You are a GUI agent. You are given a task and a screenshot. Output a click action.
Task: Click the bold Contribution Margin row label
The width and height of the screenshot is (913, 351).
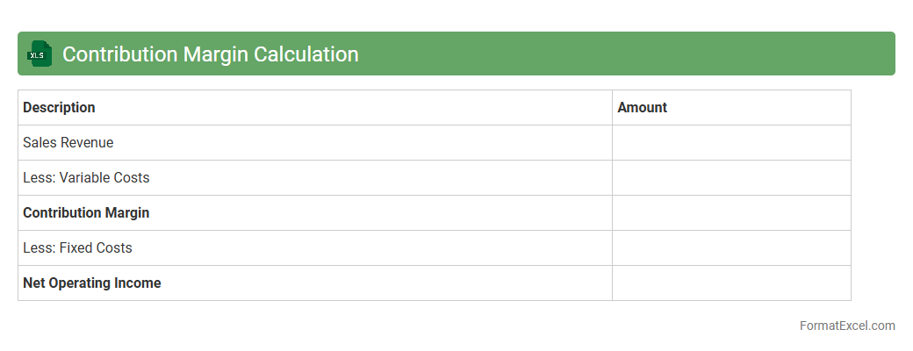pyautogui.click(x=86, y=213)
